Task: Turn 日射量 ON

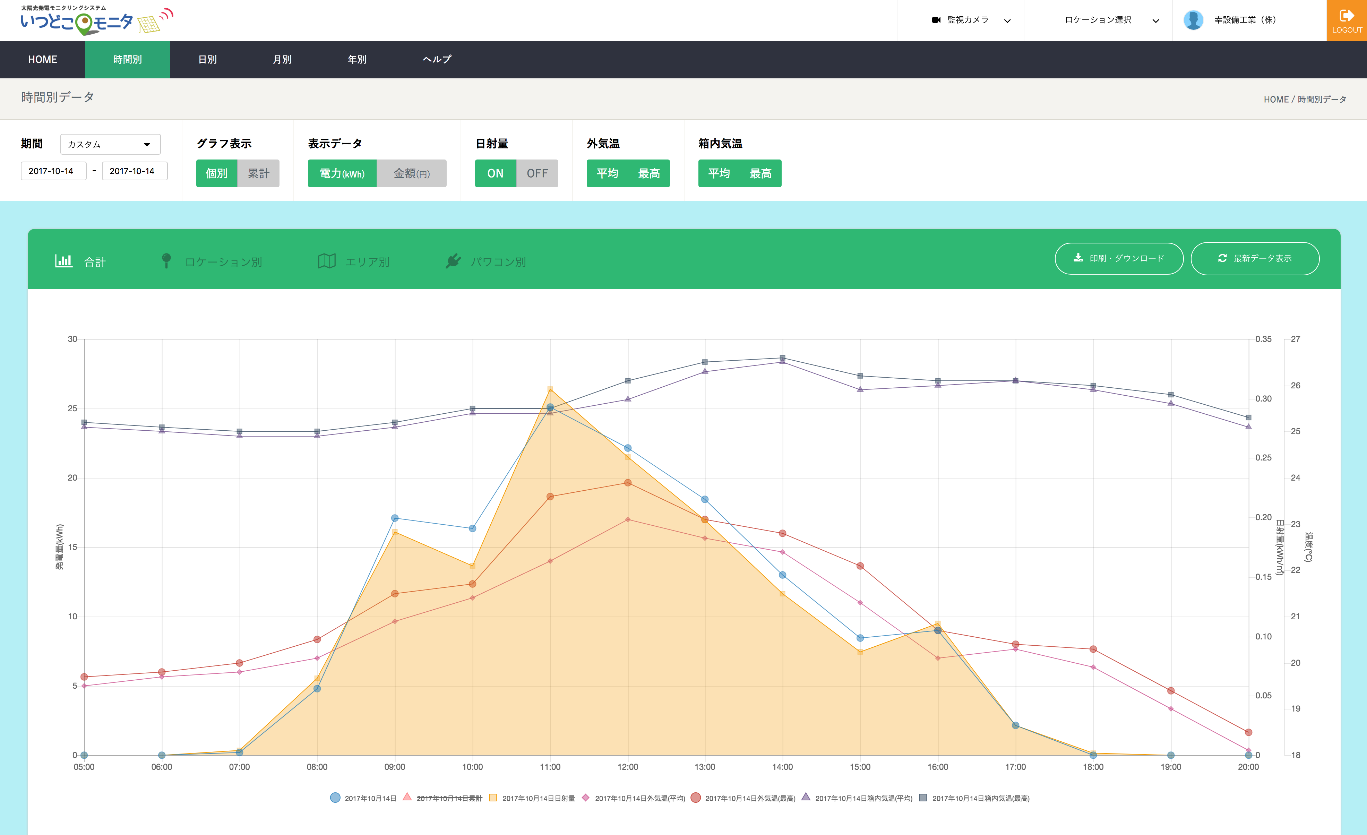Action: coord(496,173)
